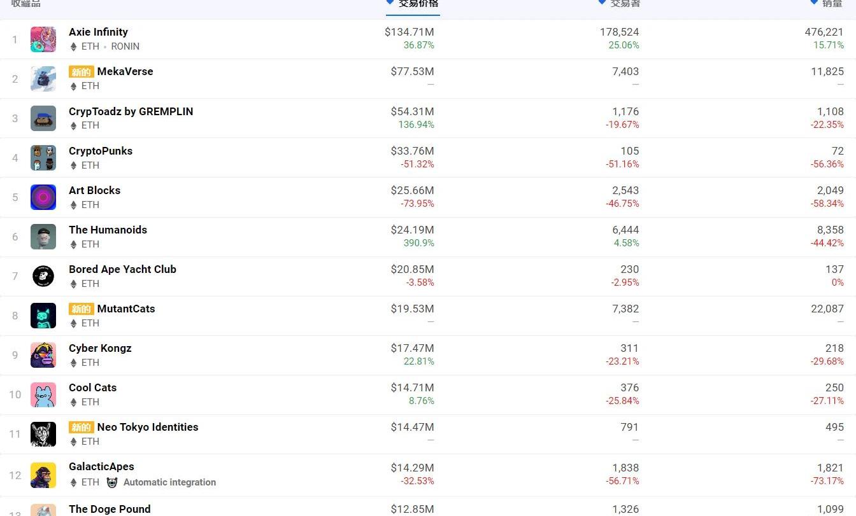Open the MutantCats collection link
Image resolution: width=856 pixels, height=516 pixels.
[126, 309]
